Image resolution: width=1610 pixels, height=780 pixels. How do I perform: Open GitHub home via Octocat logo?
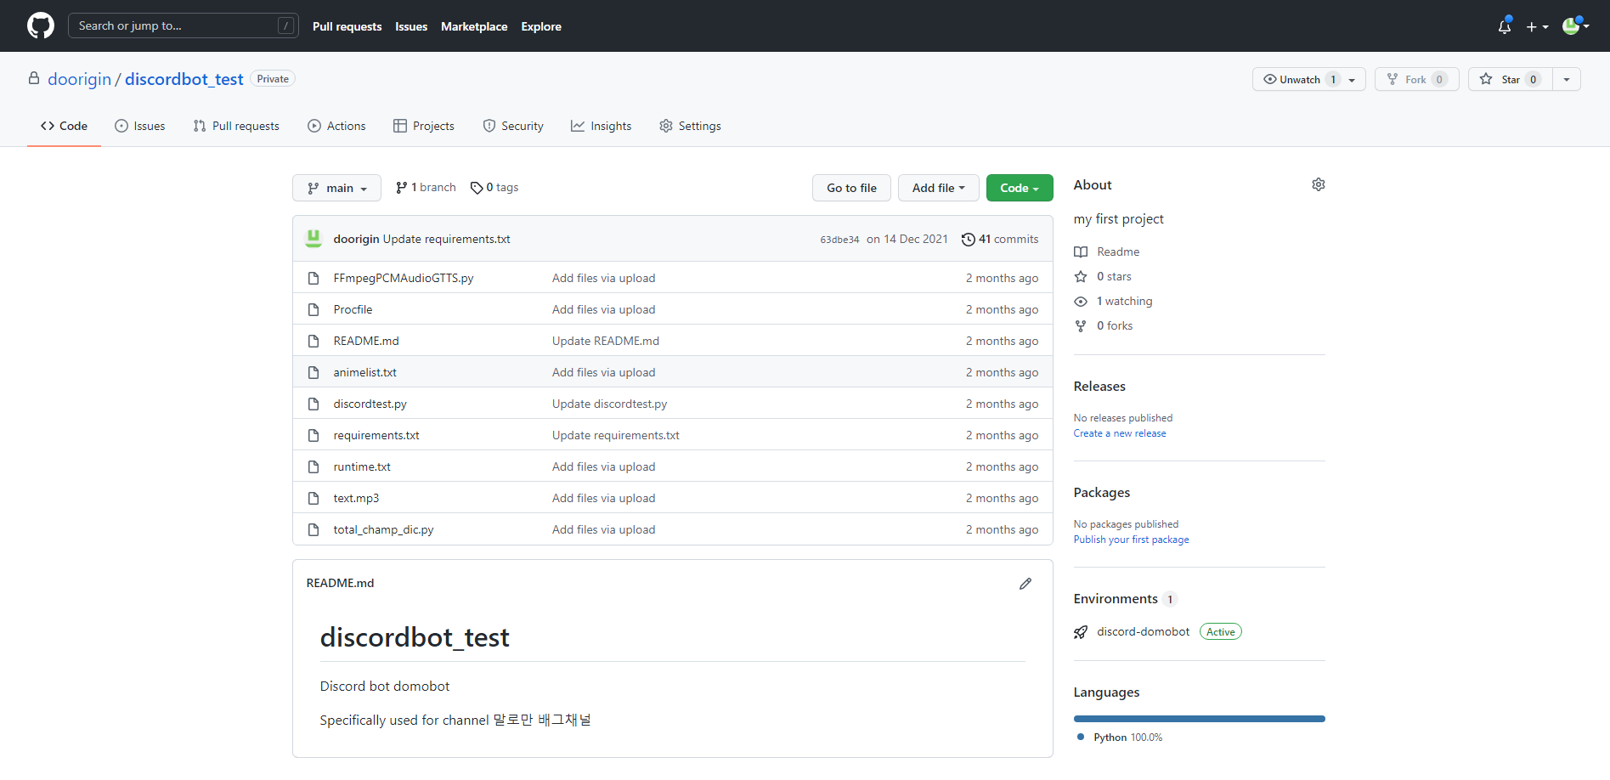click(41, 25)
